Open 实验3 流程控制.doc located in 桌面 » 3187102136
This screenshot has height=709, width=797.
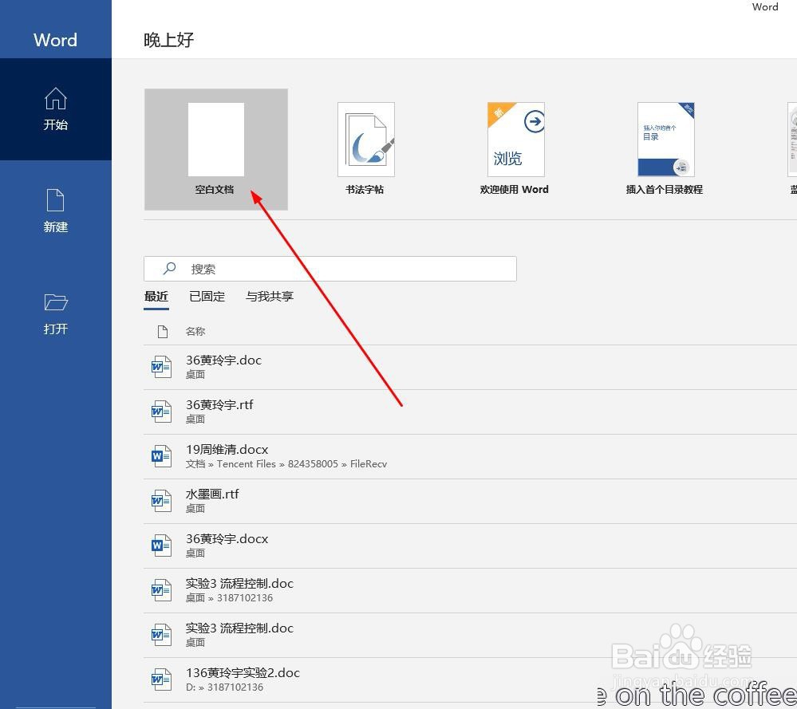[x=470, y=591]
